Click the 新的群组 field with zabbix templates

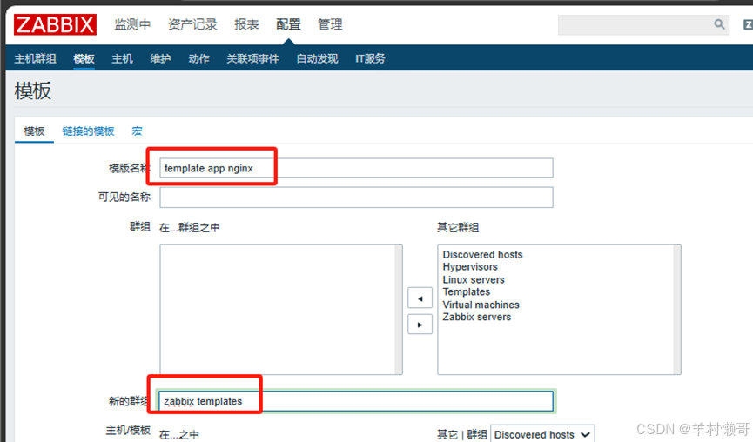point(356,401)
